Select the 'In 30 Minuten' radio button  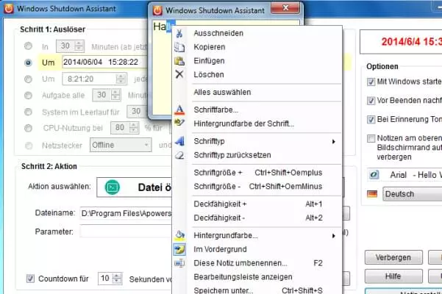pos(28,46)
